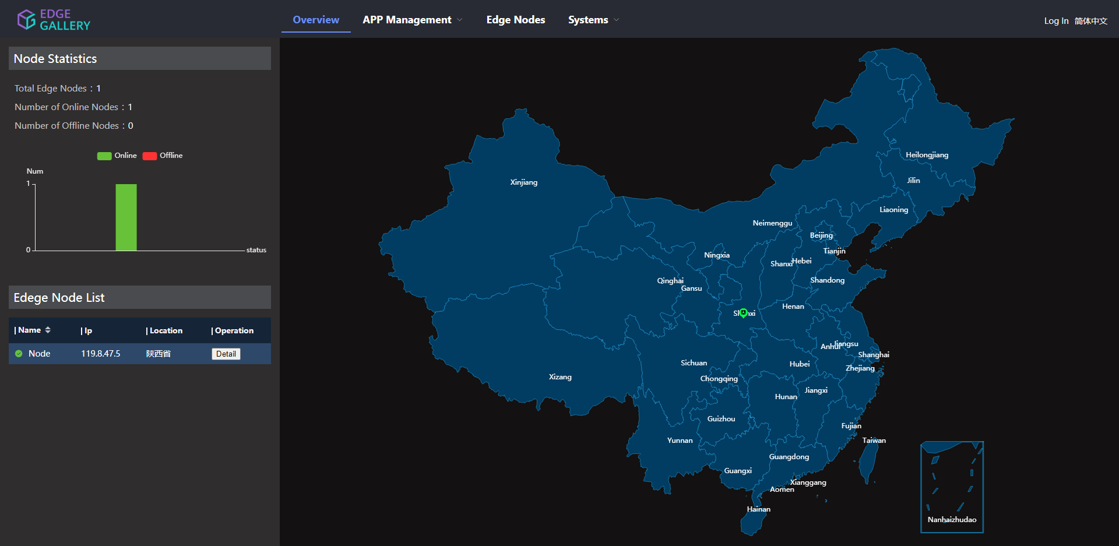Expand the APP Management dropdown
Image resolution: width=1119 pixels, height=546 pixels.
tap(413, 20)
